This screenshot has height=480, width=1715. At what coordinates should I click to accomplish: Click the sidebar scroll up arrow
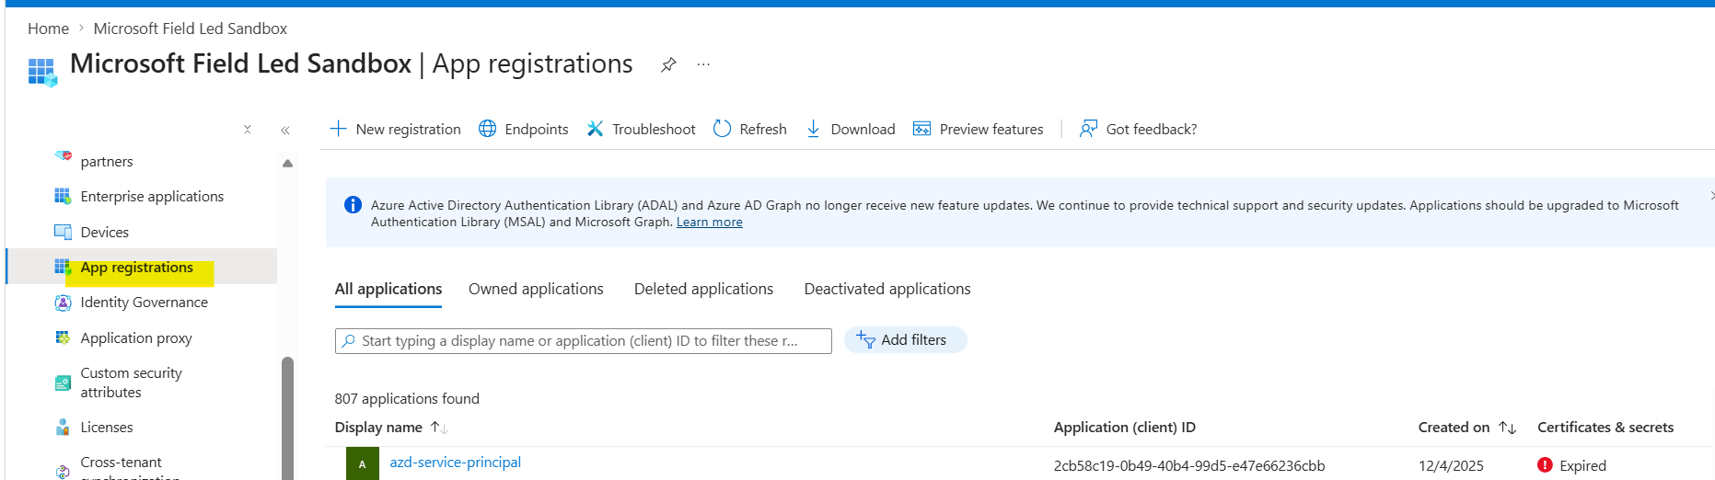(x=287, y=164)
